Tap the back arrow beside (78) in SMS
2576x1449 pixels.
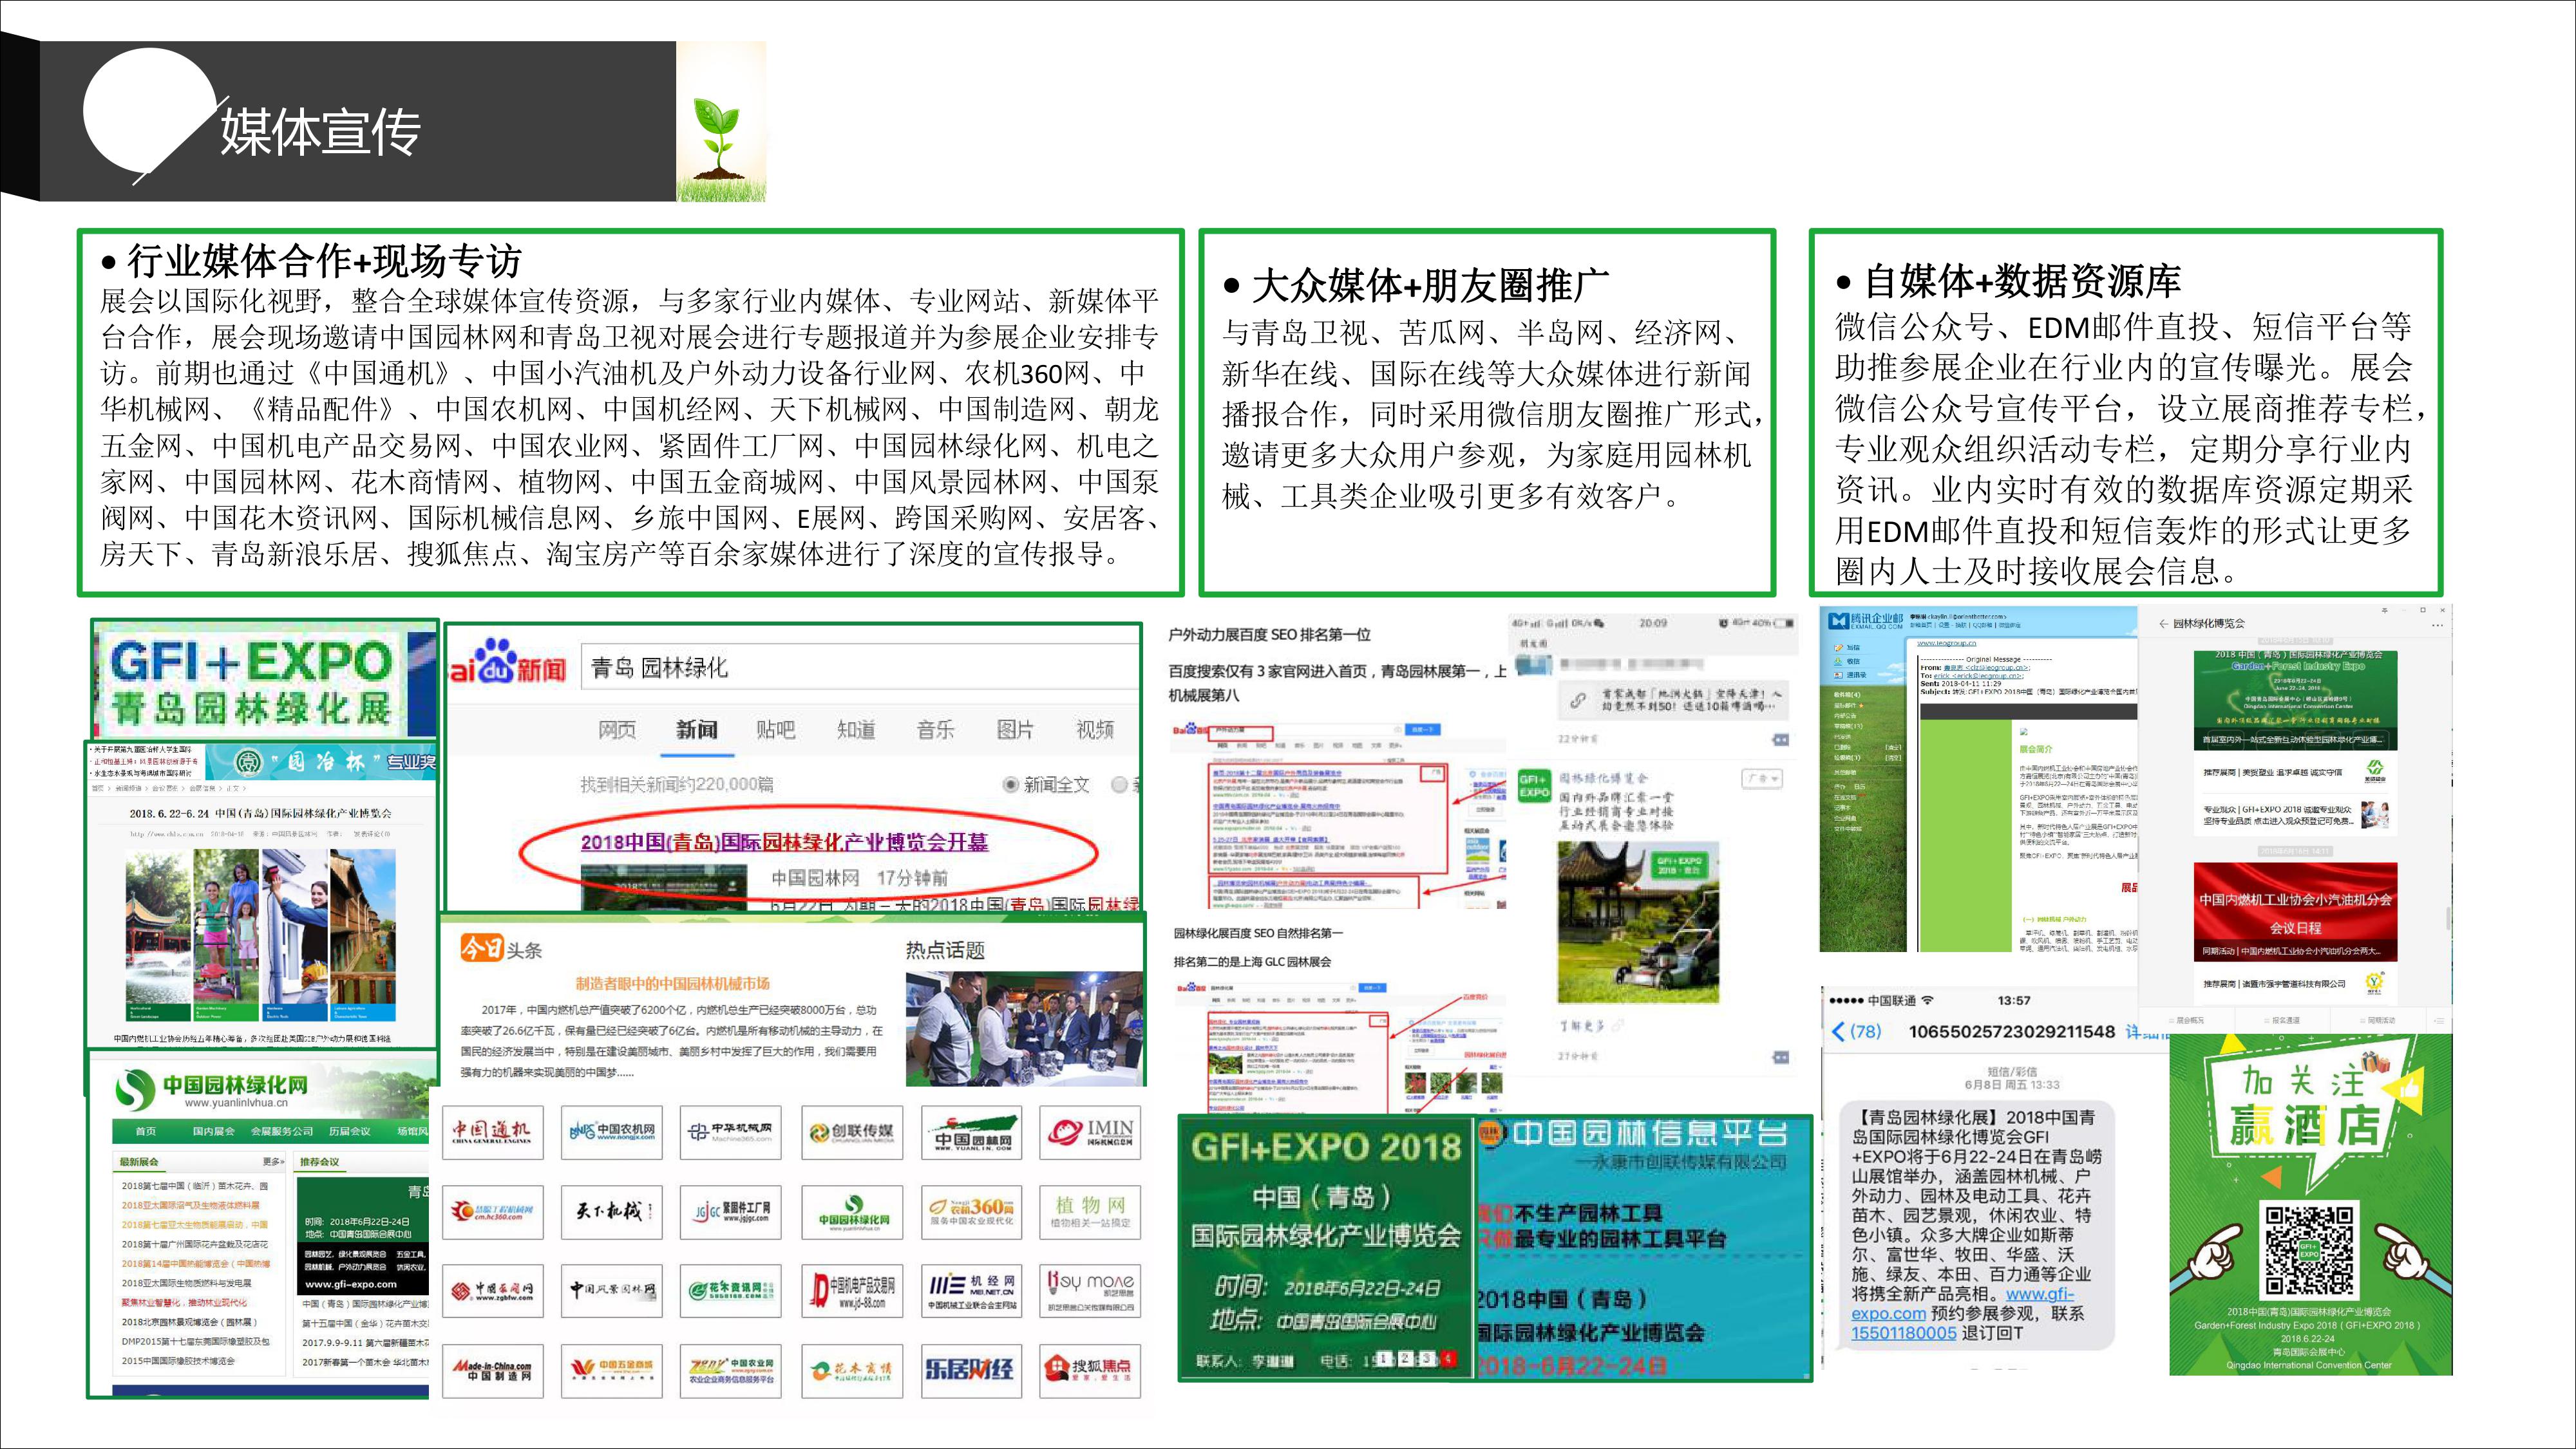tap(1838, 1031)
